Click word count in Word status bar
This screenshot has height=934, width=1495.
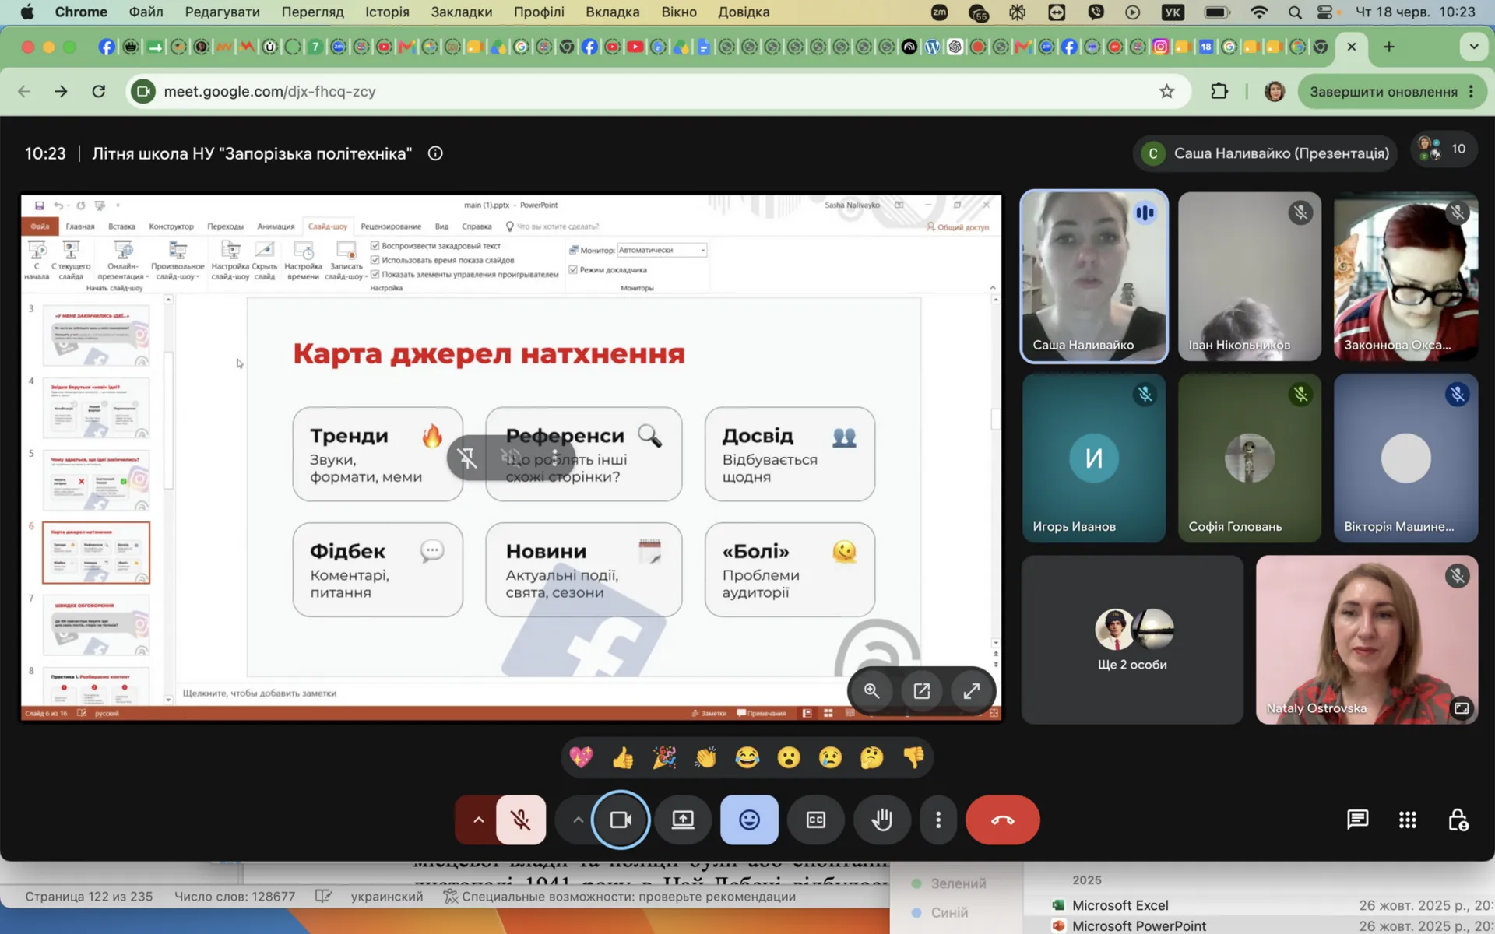[x=235, y=897]
